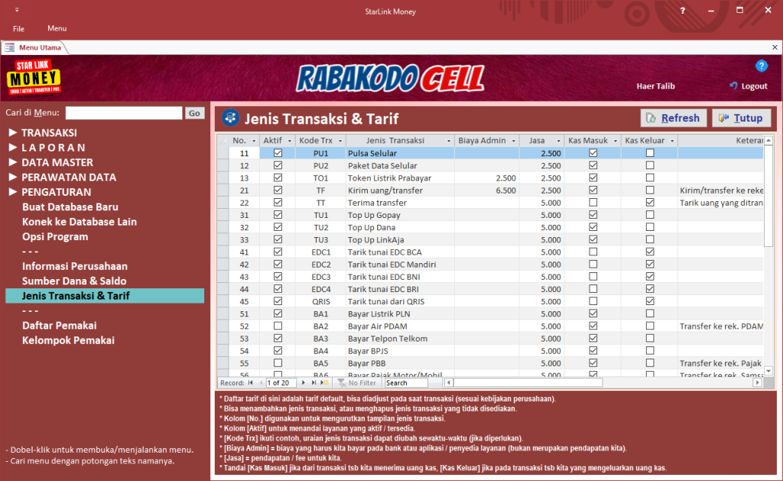Open the No. column filter dropdown
This screenshot has width=783, height=481.
(x=254, y=141)
